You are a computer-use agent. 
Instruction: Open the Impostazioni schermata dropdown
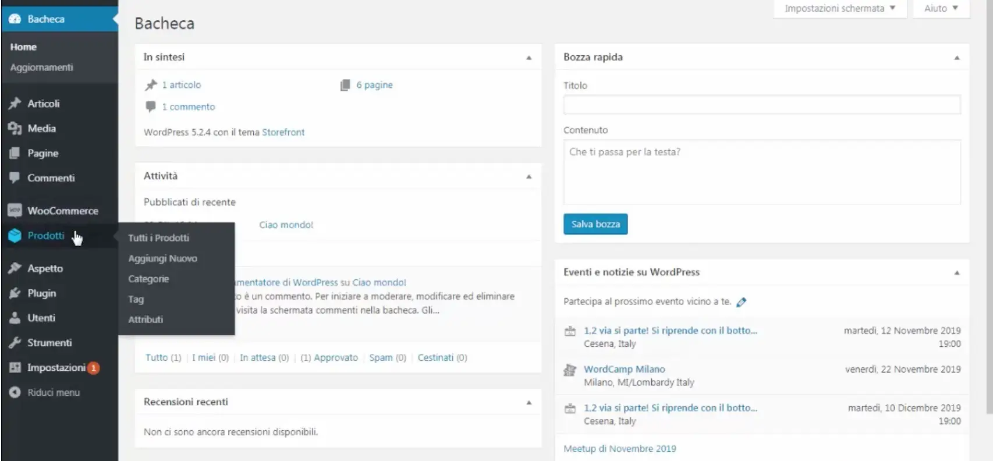840,9
